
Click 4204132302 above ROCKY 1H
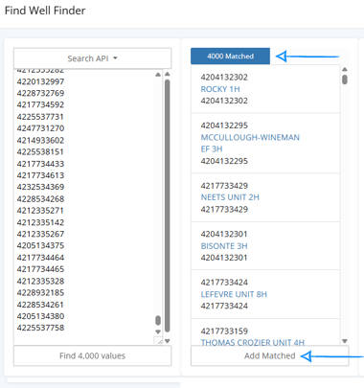[x=224, y=78]
